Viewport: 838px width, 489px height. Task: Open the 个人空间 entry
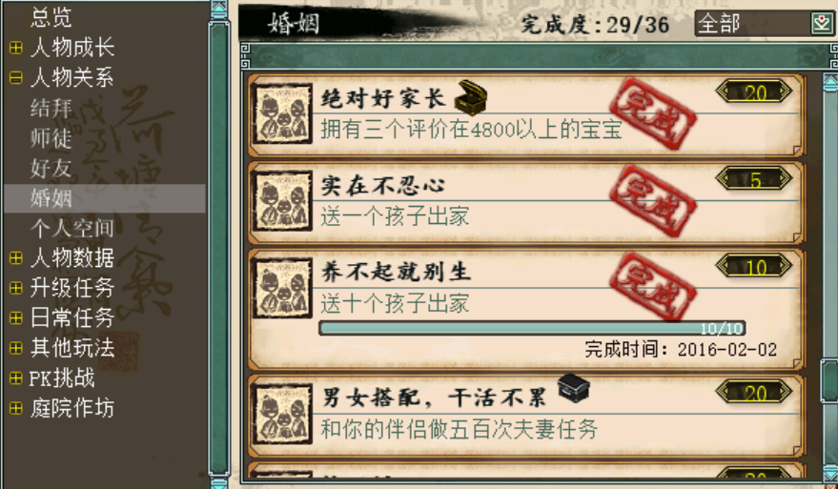tap(72, 228)
